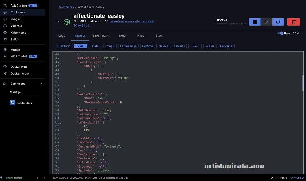Jump to the Labels section chip
The image size is (306, 181).
click(210, 46)
